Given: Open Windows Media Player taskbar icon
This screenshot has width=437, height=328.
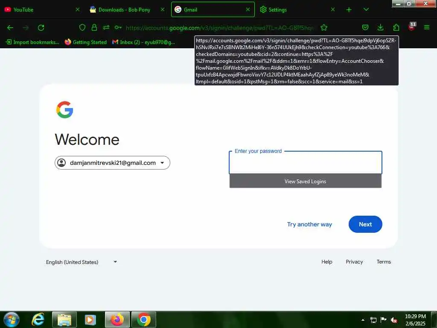Looking at the screenshot, I should [x=90, y=319].
